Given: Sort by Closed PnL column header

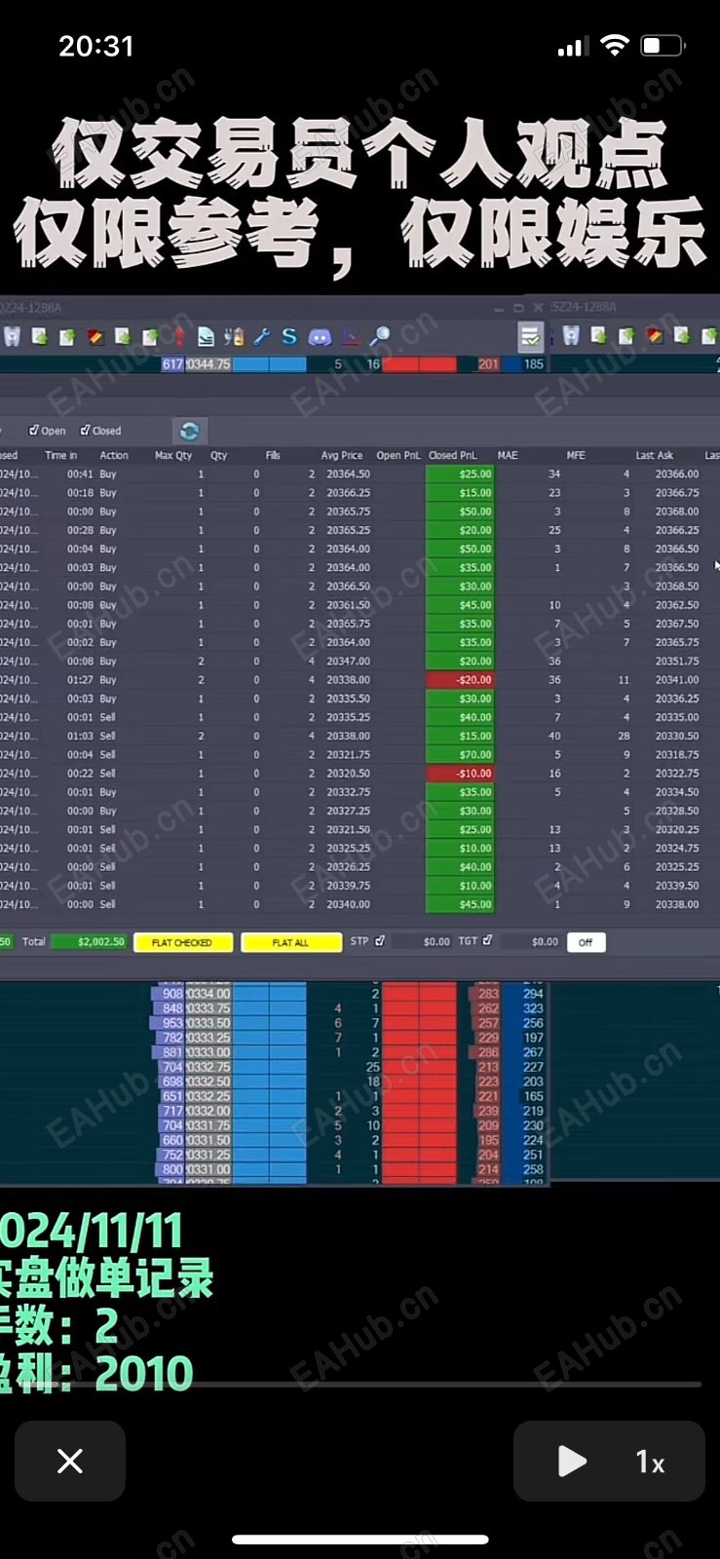Looking at the screenshot, I should (453, 455).
